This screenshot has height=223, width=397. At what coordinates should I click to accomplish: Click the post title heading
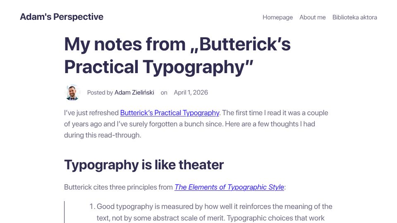177,55
